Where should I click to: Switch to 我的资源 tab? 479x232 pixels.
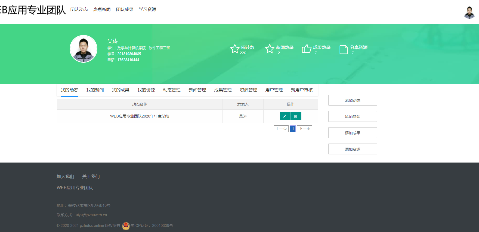point(146,90)
